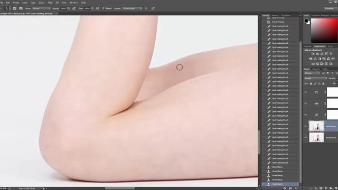Open the Opacity slider arrow

[x=69, y=8]
